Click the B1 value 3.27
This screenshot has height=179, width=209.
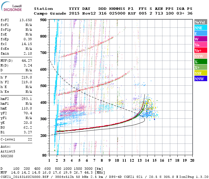click(28, 132)
